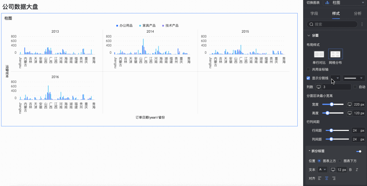Click the 高度 slider handle
This screenshot has width=367, height=186.
click(x=328, y=113)
